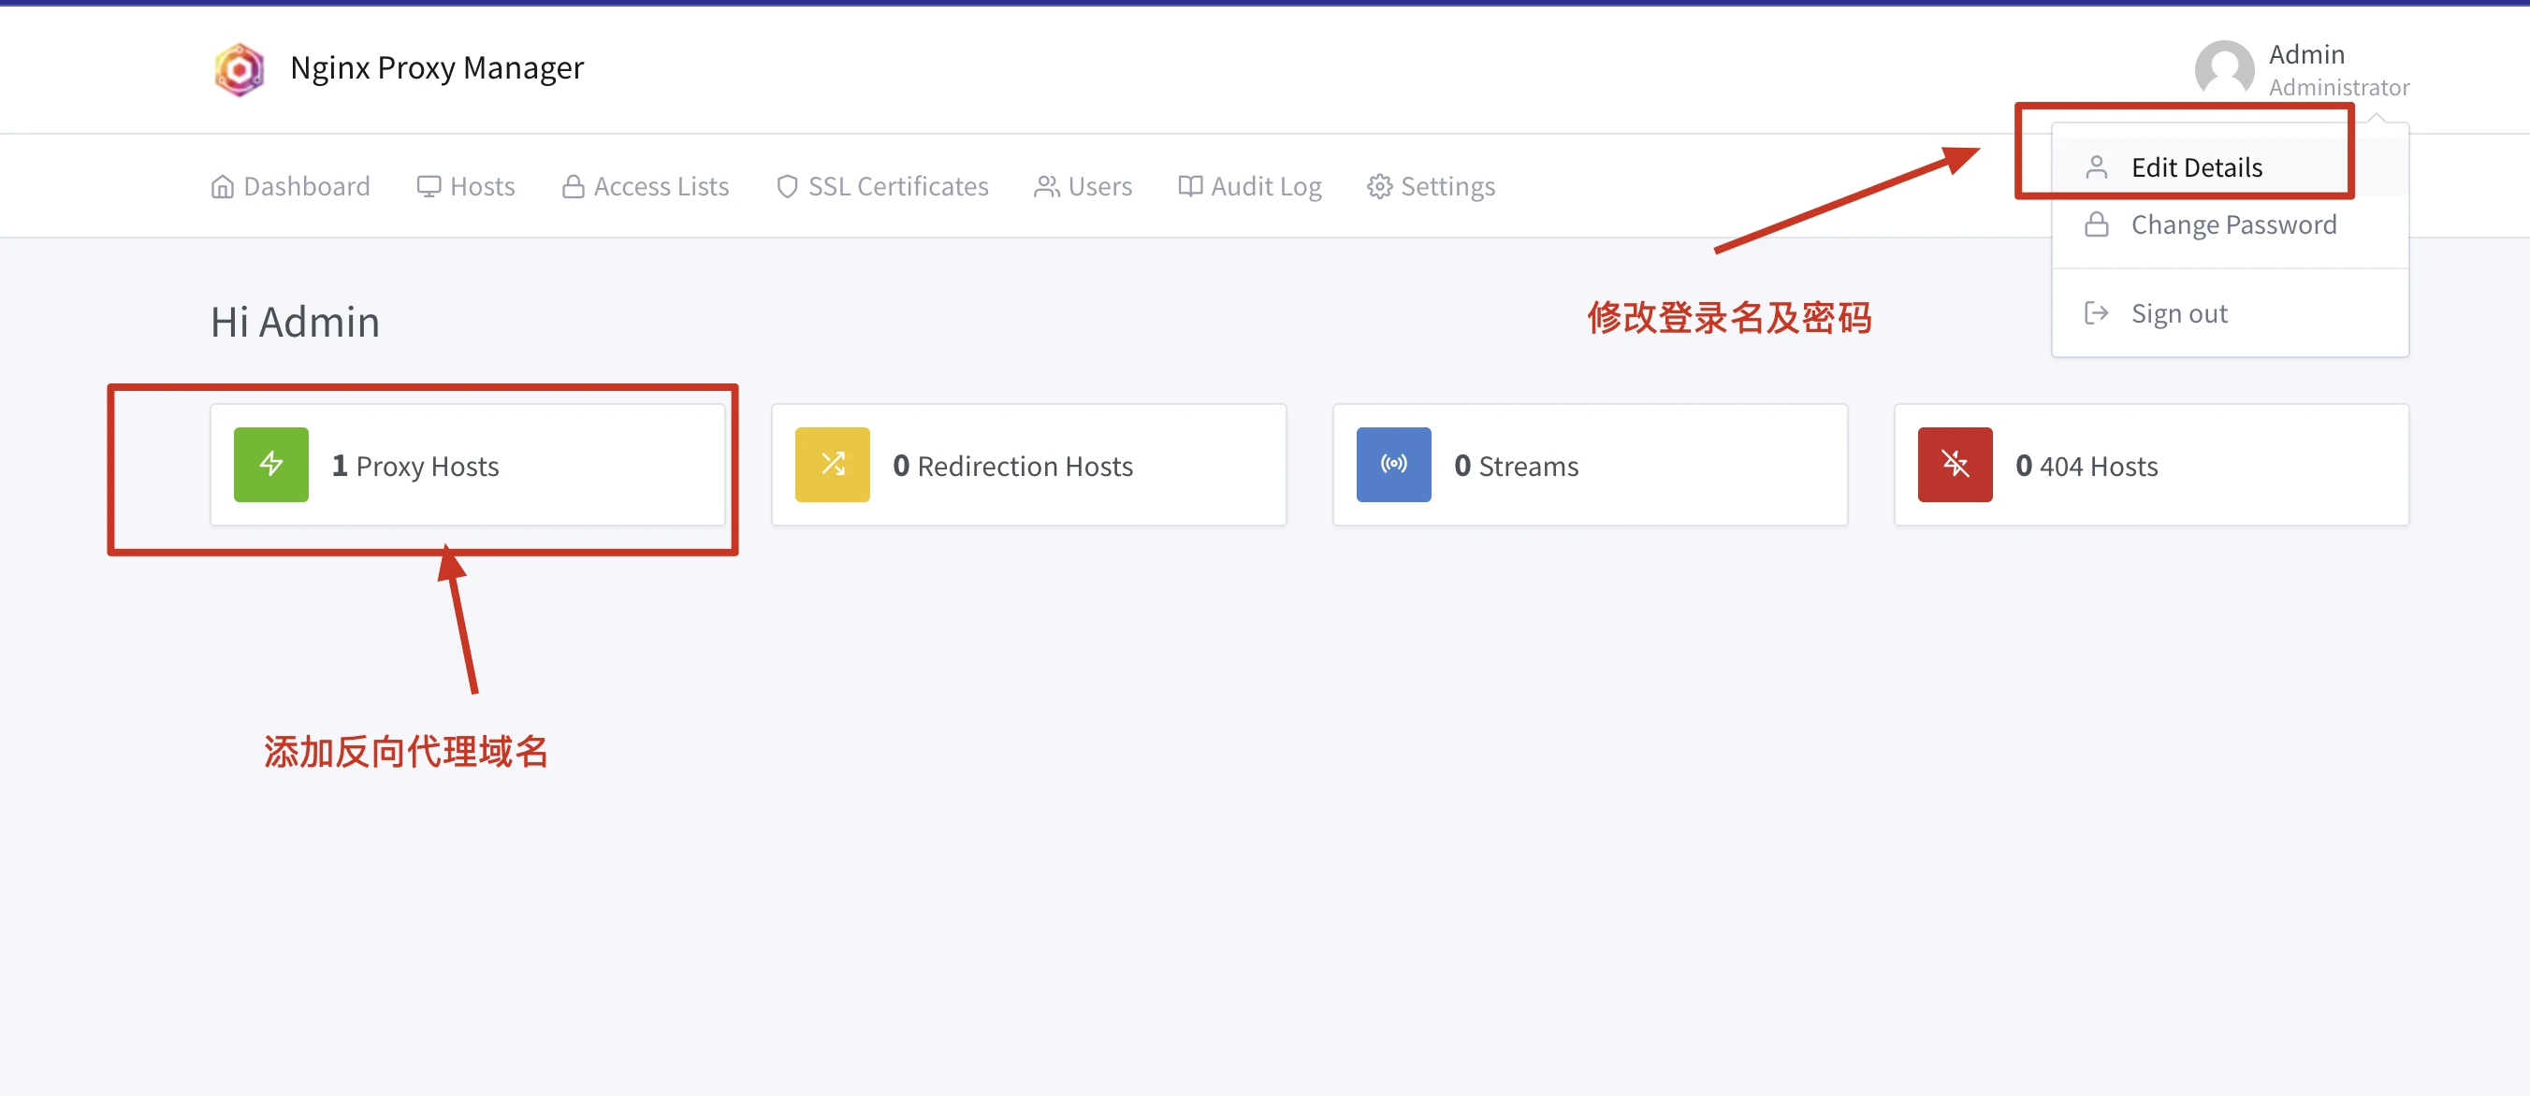Select Change Password menu entry

[2230, 224]
